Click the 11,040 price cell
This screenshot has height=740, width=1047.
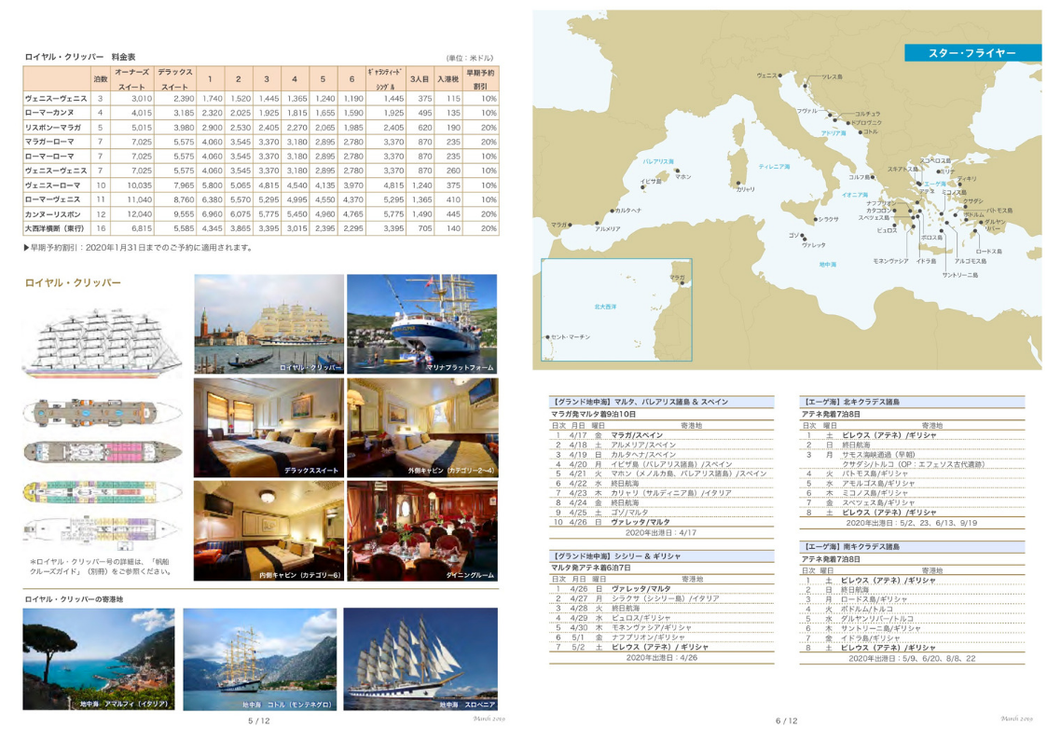pos(140,199)
